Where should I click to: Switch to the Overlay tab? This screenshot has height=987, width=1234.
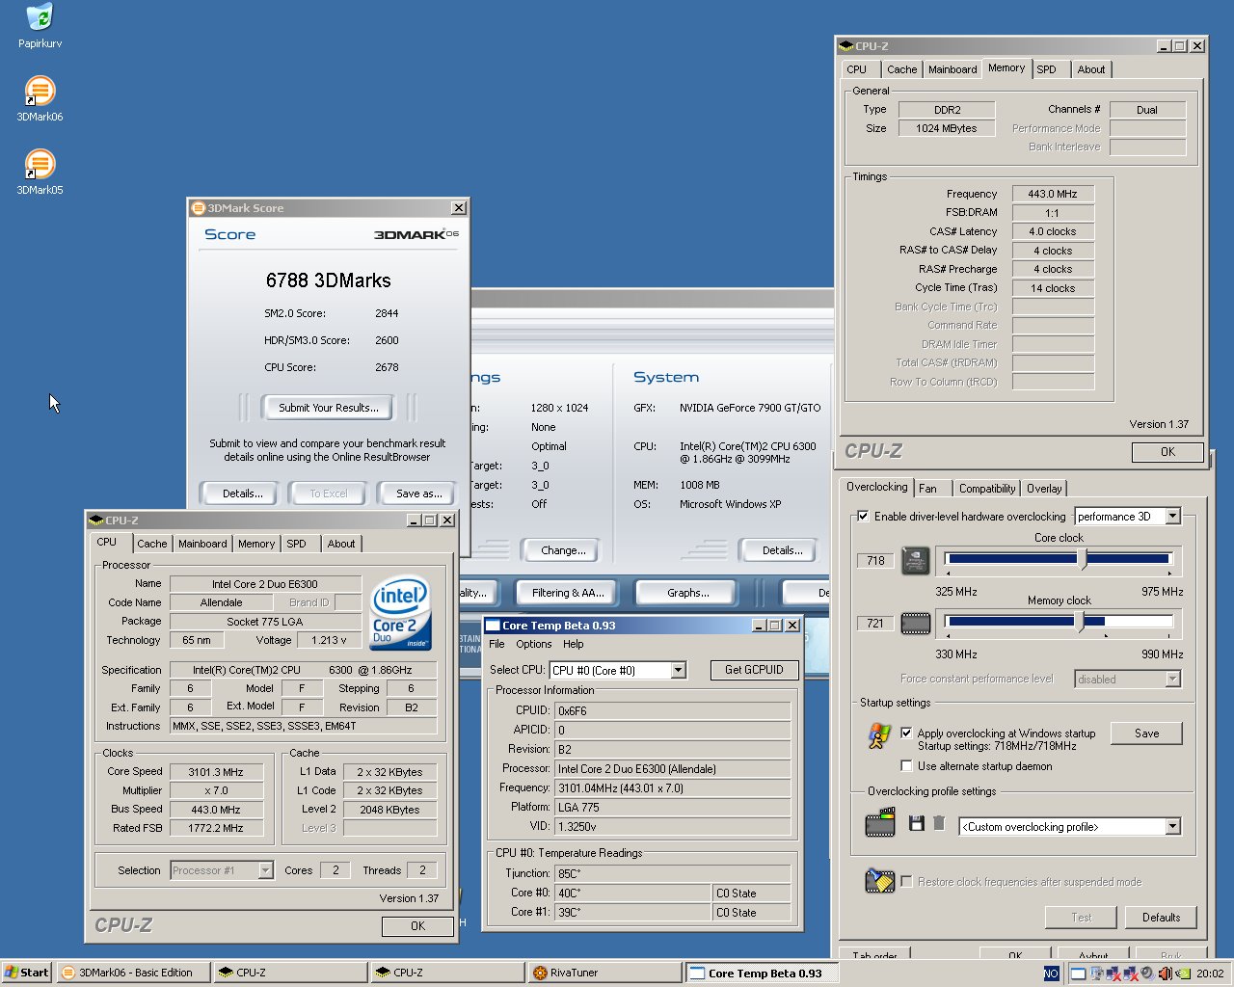tap(1044, 489)
